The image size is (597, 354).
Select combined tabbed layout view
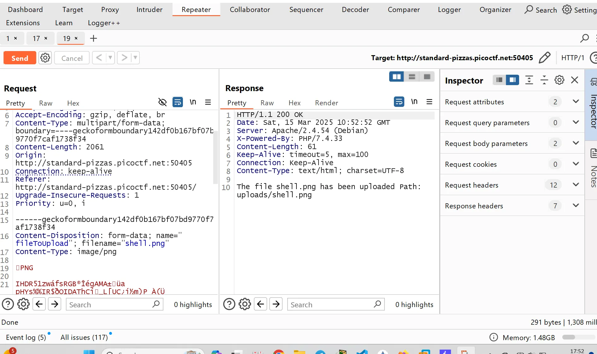click(427, 77)
